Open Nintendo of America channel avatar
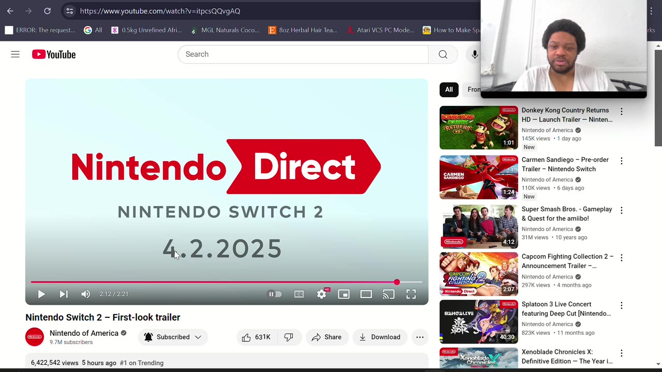Screen dimensions: 662x372 (35, 337)
